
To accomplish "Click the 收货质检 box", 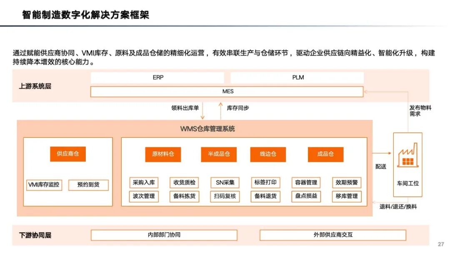I will tap(184, 183).
